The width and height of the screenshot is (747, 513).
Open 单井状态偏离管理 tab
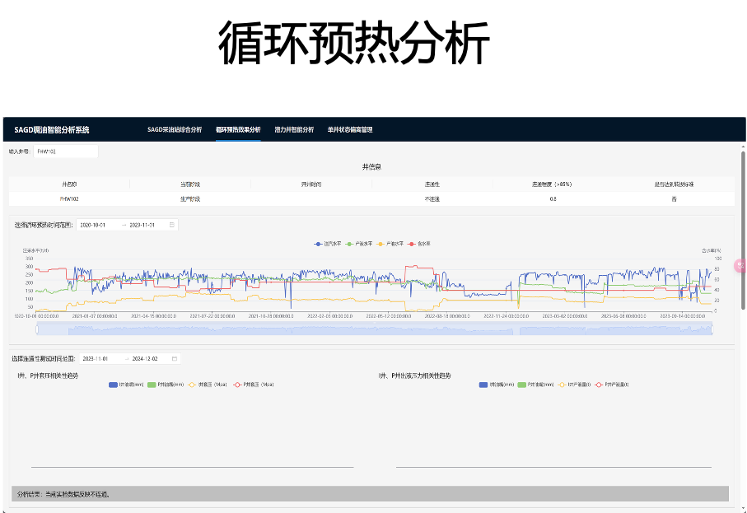pos(350,129)
